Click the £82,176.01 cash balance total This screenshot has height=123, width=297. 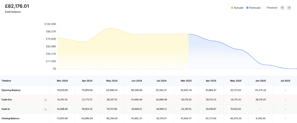click(x=17, y=6)
